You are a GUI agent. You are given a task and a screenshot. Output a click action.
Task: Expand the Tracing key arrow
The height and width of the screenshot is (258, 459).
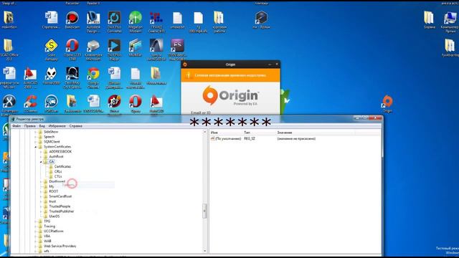tap(36, 226)
